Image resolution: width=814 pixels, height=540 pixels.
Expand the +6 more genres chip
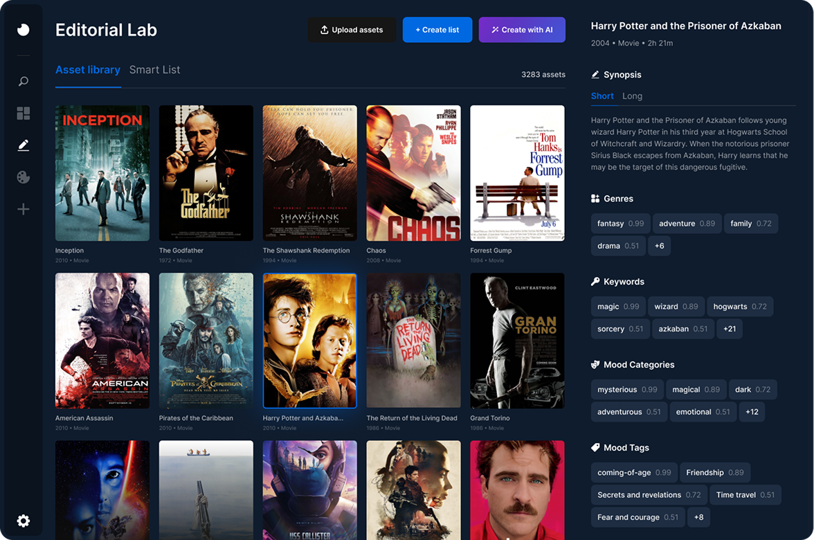tap(659, 246)
